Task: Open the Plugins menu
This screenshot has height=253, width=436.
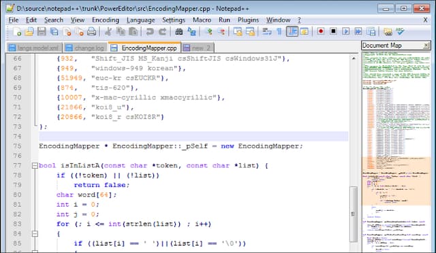Action: click(248, 20)
